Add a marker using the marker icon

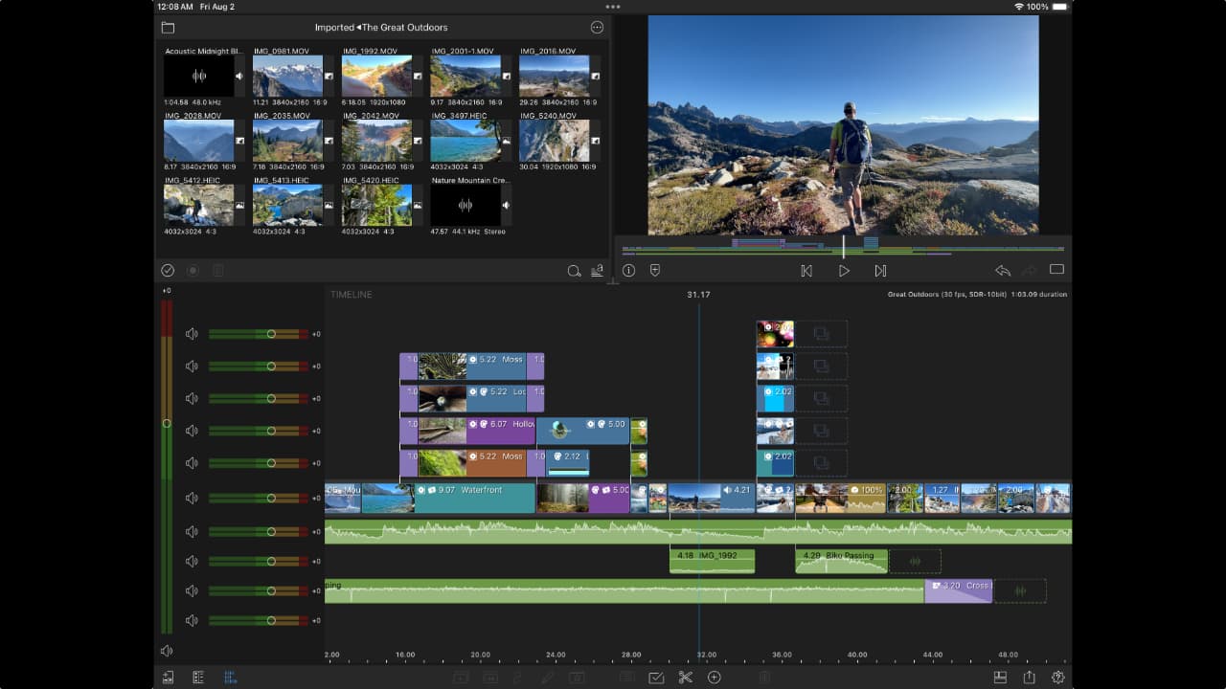click(x=655, y=271)
